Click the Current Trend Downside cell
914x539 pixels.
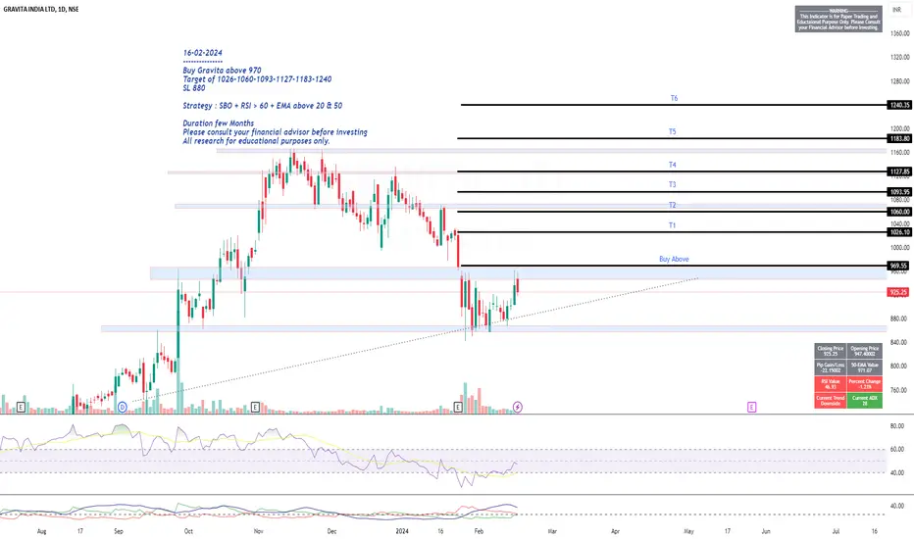pyautogui.click(x=831, y=400)
